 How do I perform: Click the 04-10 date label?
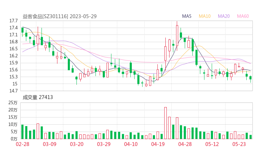coord(131,144)
